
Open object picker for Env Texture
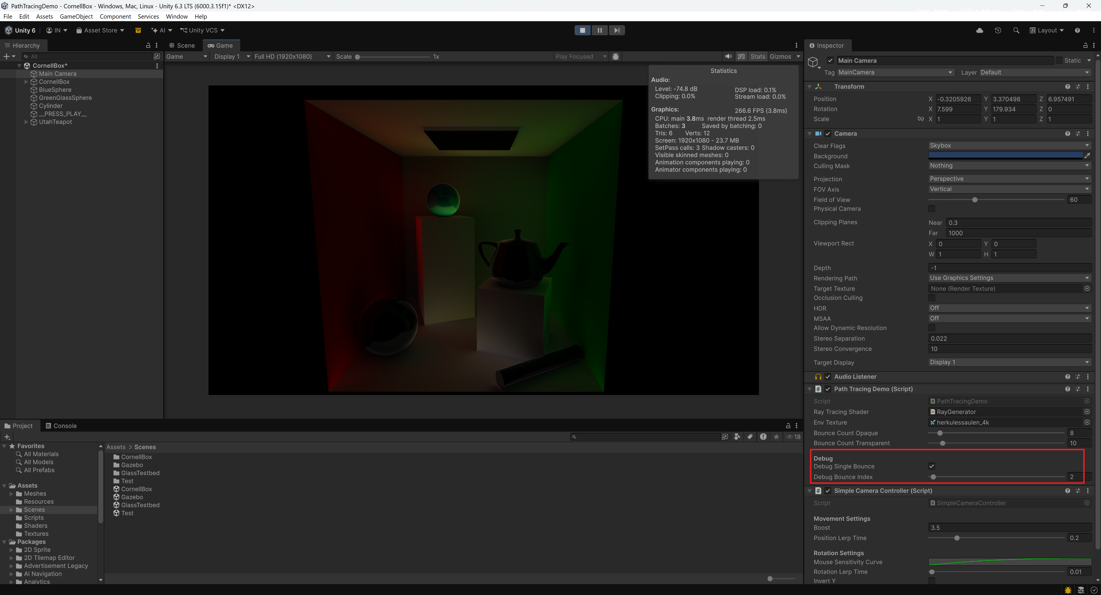pos(1087,422)
